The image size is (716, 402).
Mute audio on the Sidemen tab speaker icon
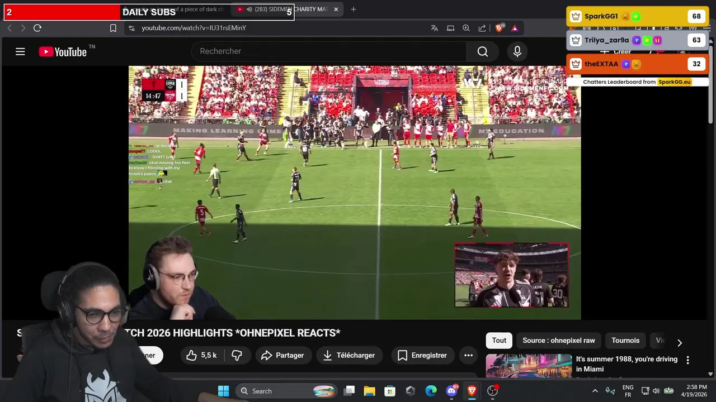(x=249, y=9)
